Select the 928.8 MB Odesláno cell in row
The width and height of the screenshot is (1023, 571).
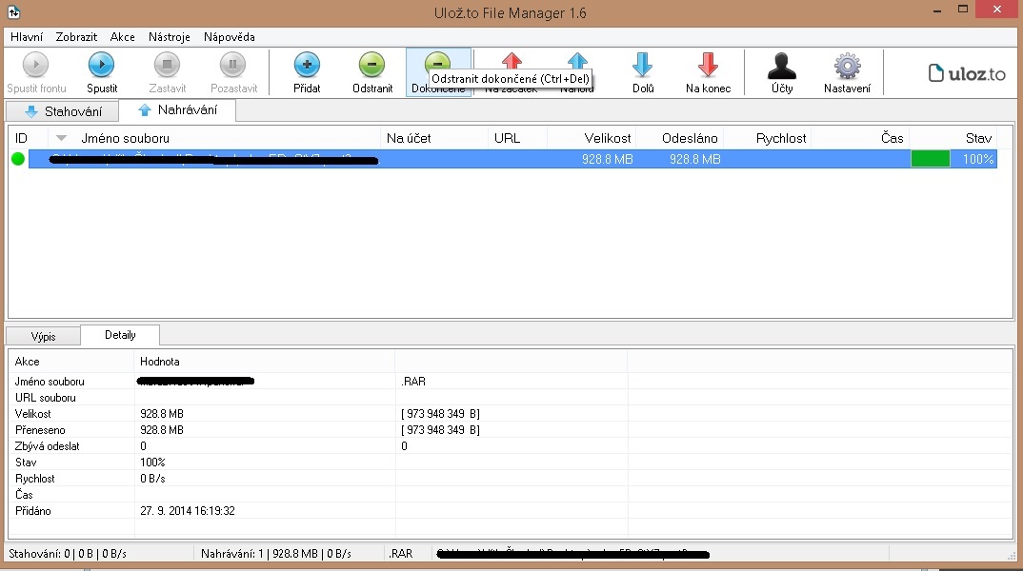pyautogui.click(x=694, y=159)
